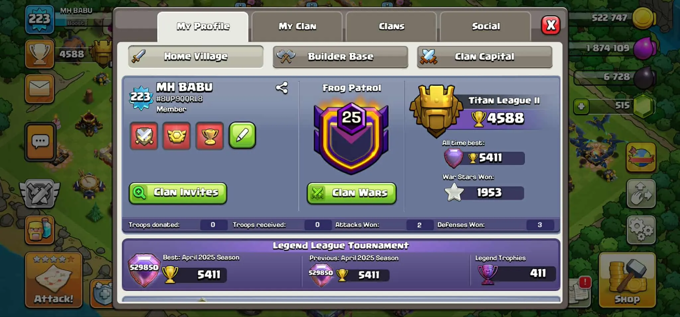The height and width of the screenshot is (317, 680).
Task: Select the gold trophy label badge
Action: pyautogui.click(x=210, y=136)
